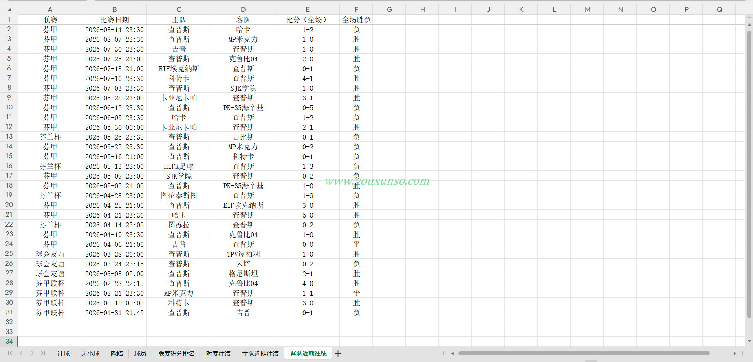Select cell HIFK足球
This screenshot has height=362, width=753.
[x=179, y=166]
